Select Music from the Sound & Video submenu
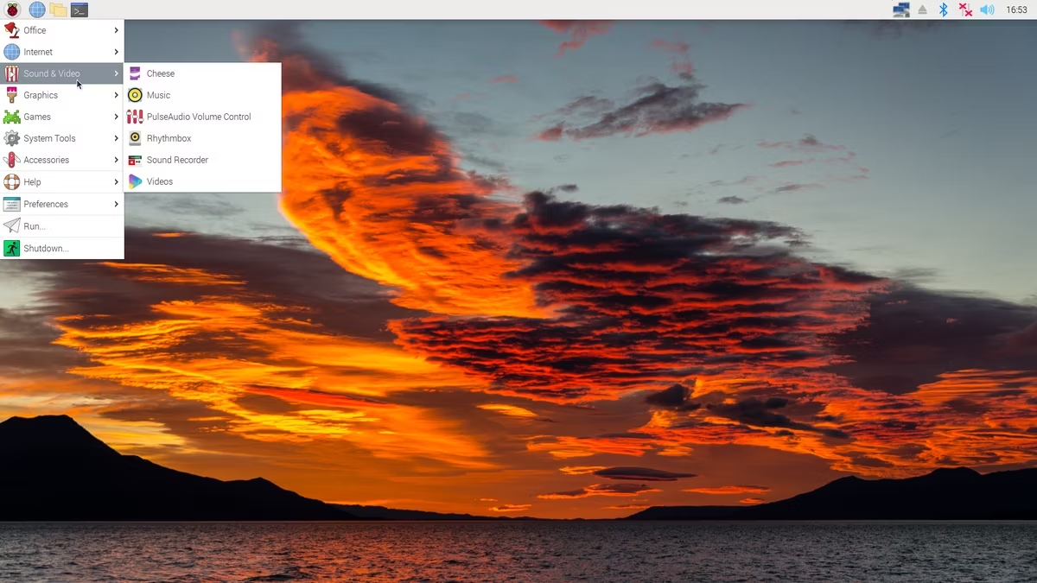The height and width of the screenshot is (583, 1037). click(158, 95)
